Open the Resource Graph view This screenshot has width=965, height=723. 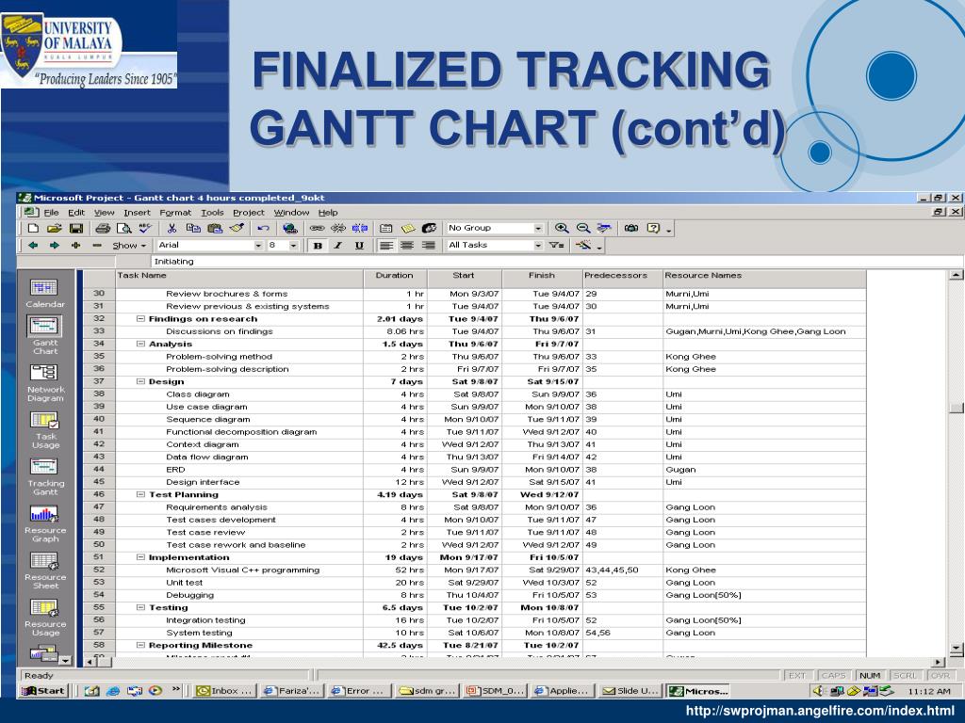click(x=45, y=523)
